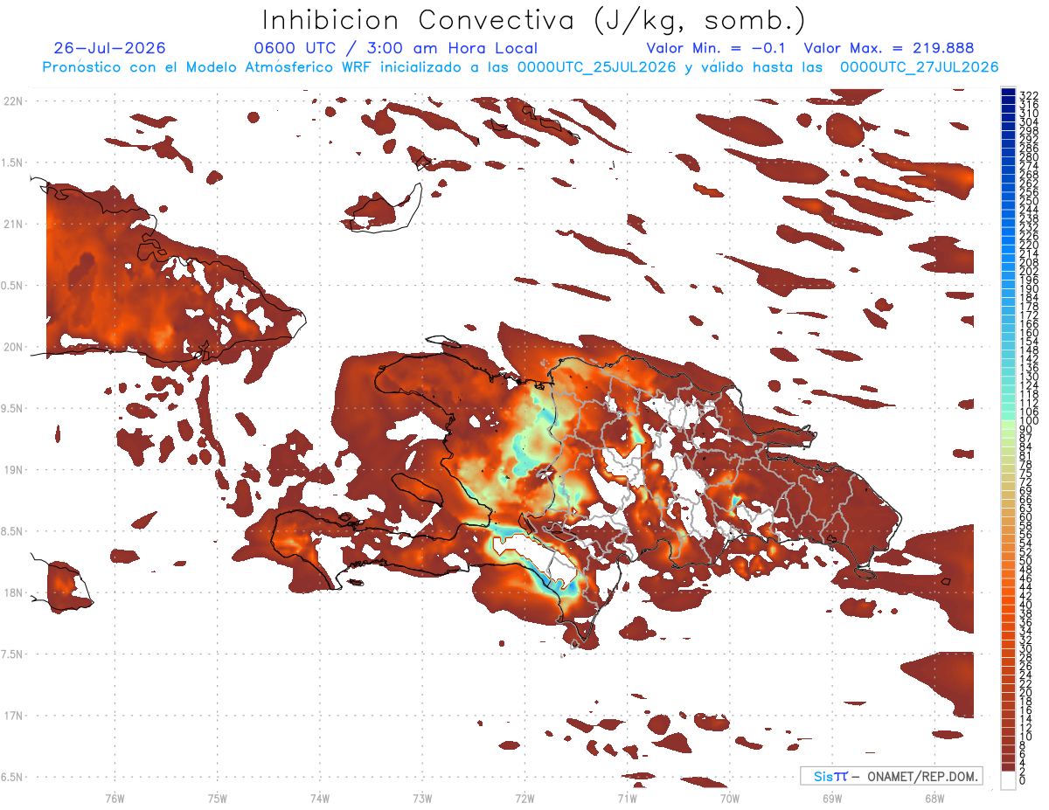Click the "70W" longitude label
The width and height of the screenshot is (1049, 810).
(730, 799)
